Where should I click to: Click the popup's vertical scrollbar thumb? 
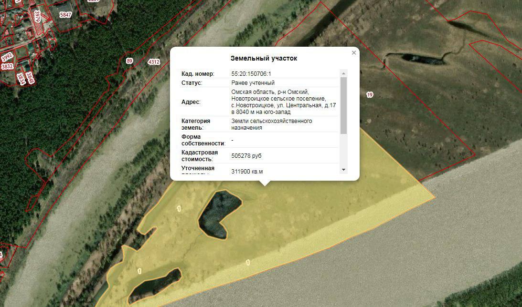tap(343, 105)
